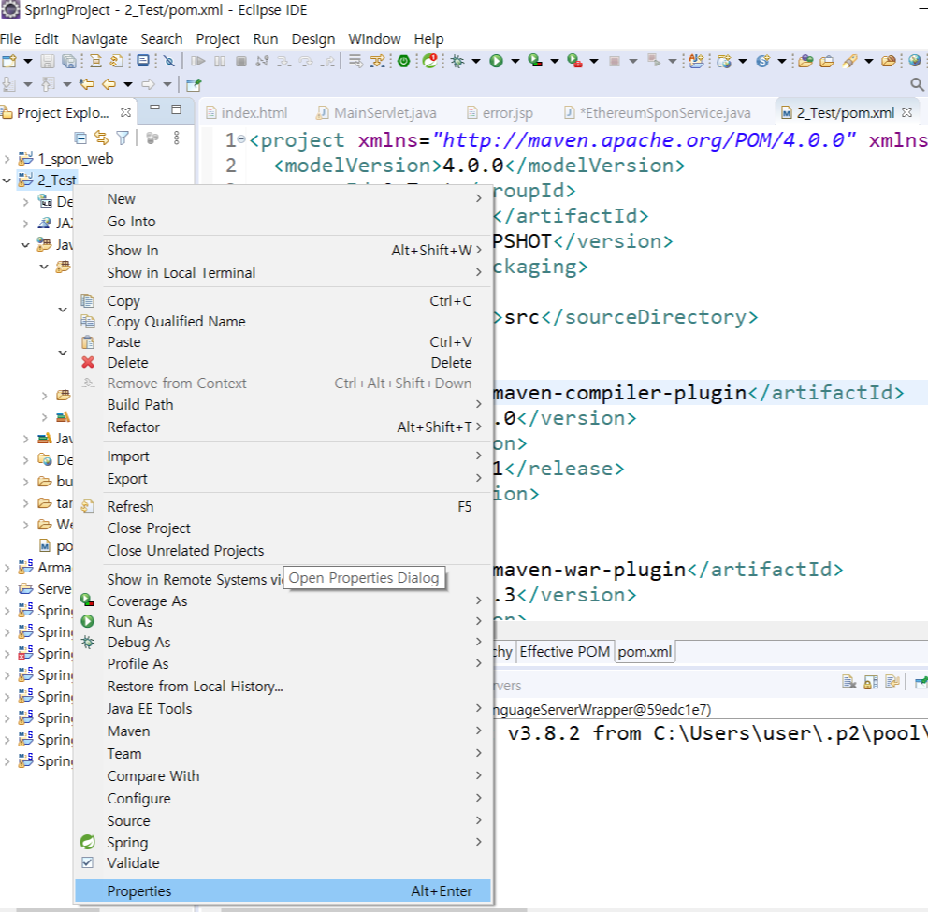The image size is (928, 912).
Task: Click Collapse All icon in Project Explorer
Action: [x=80, y=138]
